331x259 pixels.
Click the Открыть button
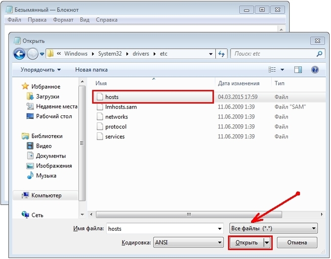tap(246, 243)
